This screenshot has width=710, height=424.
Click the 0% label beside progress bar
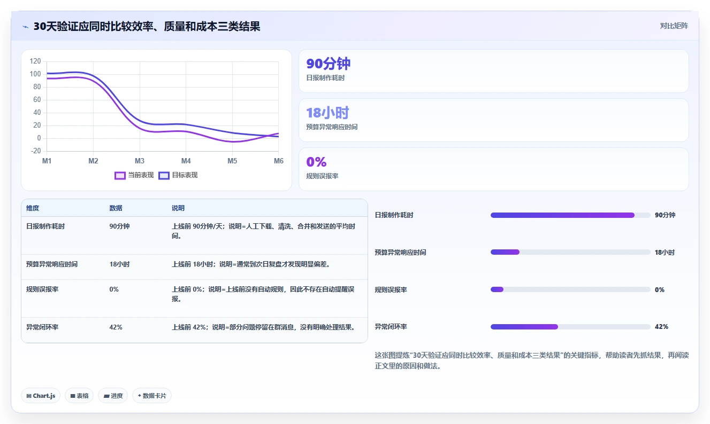(660, 290)
